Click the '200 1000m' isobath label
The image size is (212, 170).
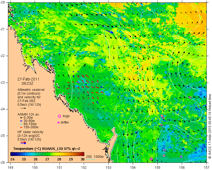(x=95, y=157)
